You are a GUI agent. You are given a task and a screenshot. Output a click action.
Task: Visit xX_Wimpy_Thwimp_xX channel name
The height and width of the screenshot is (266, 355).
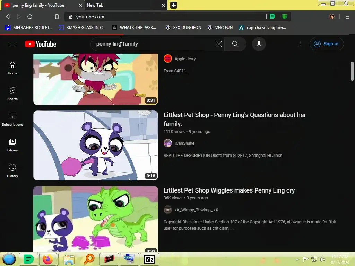pyautogui.click(x=196, y=210)
